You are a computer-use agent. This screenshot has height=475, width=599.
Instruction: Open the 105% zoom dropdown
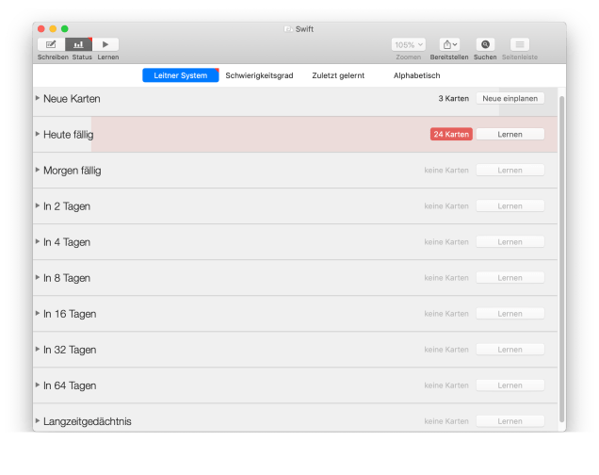click(409, 44)
